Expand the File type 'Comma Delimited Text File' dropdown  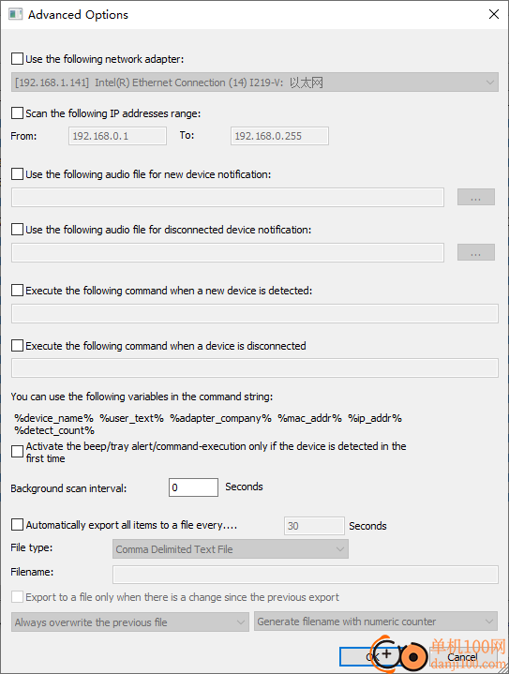point(231,549)
